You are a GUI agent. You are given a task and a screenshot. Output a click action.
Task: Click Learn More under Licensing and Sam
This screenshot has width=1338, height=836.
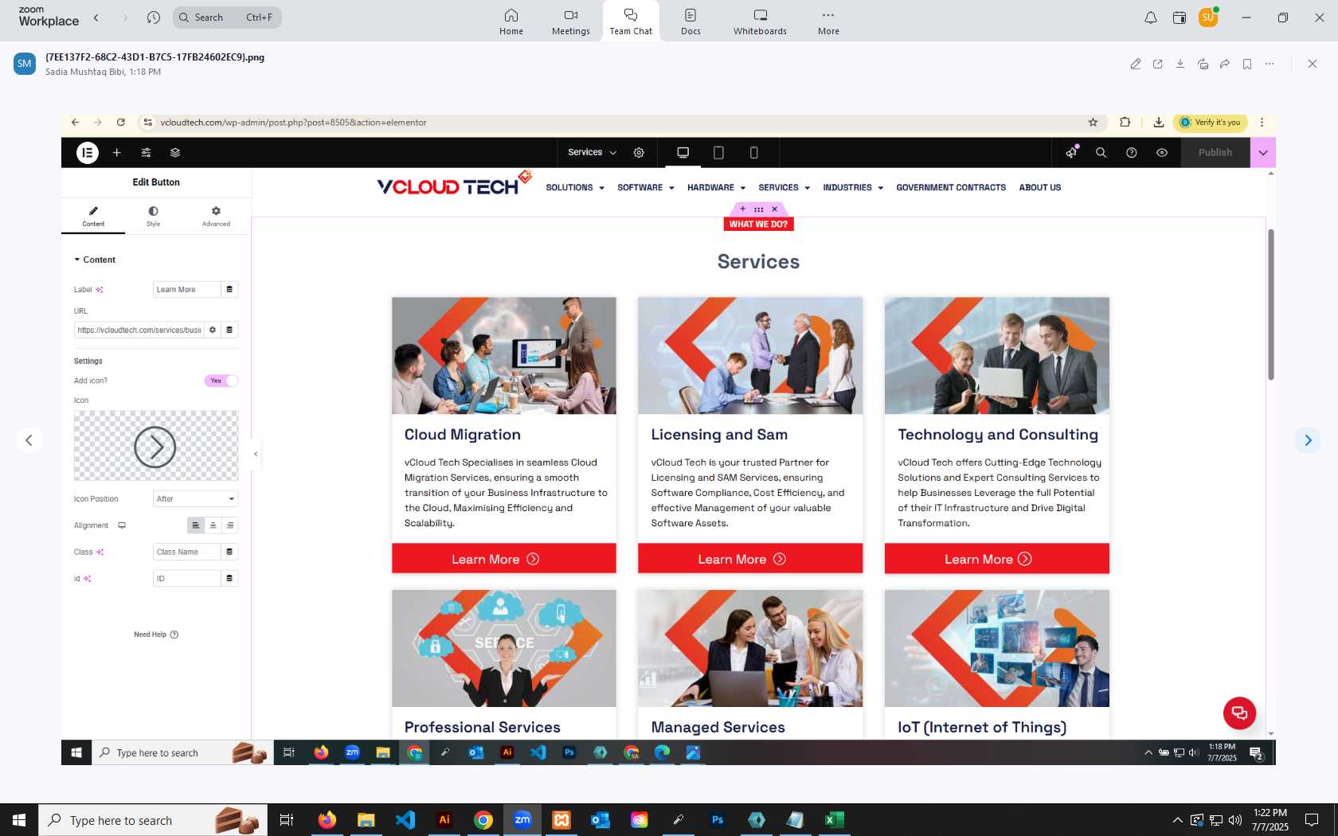tap(749, 559)
